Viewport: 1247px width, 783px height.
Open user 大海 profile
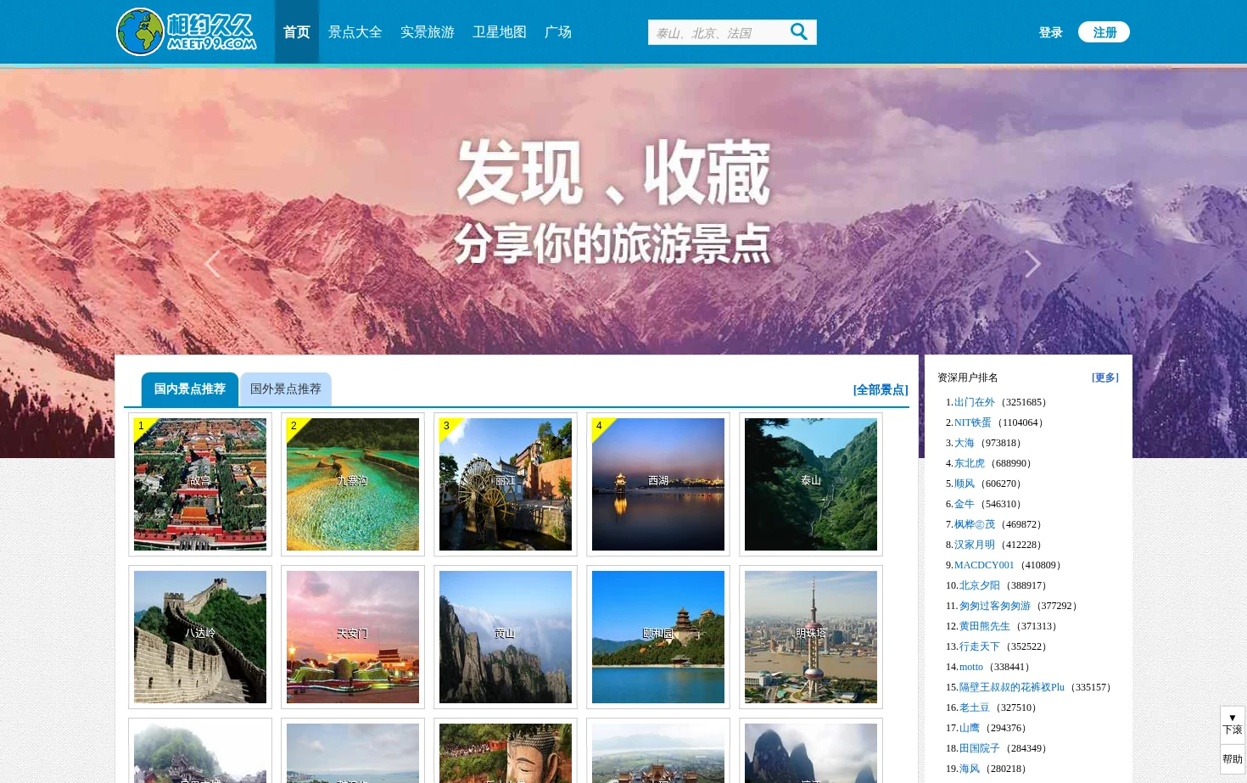pyautogui.click(x=964, y=443)
